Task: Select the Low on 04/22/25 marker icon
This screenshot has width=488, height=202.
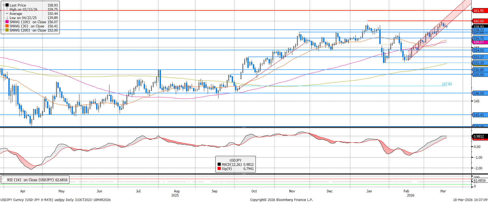Action: (x=7, y=18)
